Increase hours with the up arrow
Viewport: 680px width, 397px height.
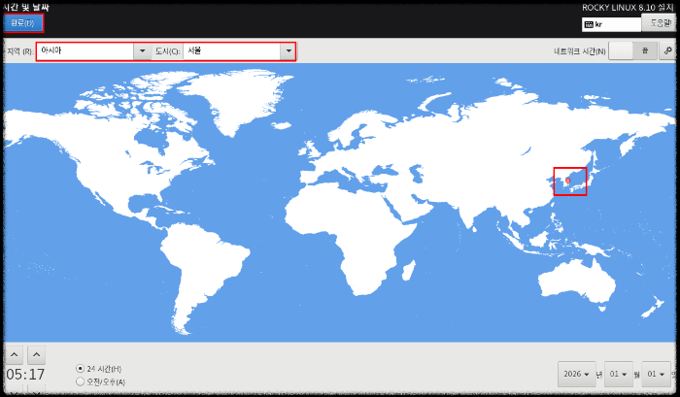tap(15, 355)
